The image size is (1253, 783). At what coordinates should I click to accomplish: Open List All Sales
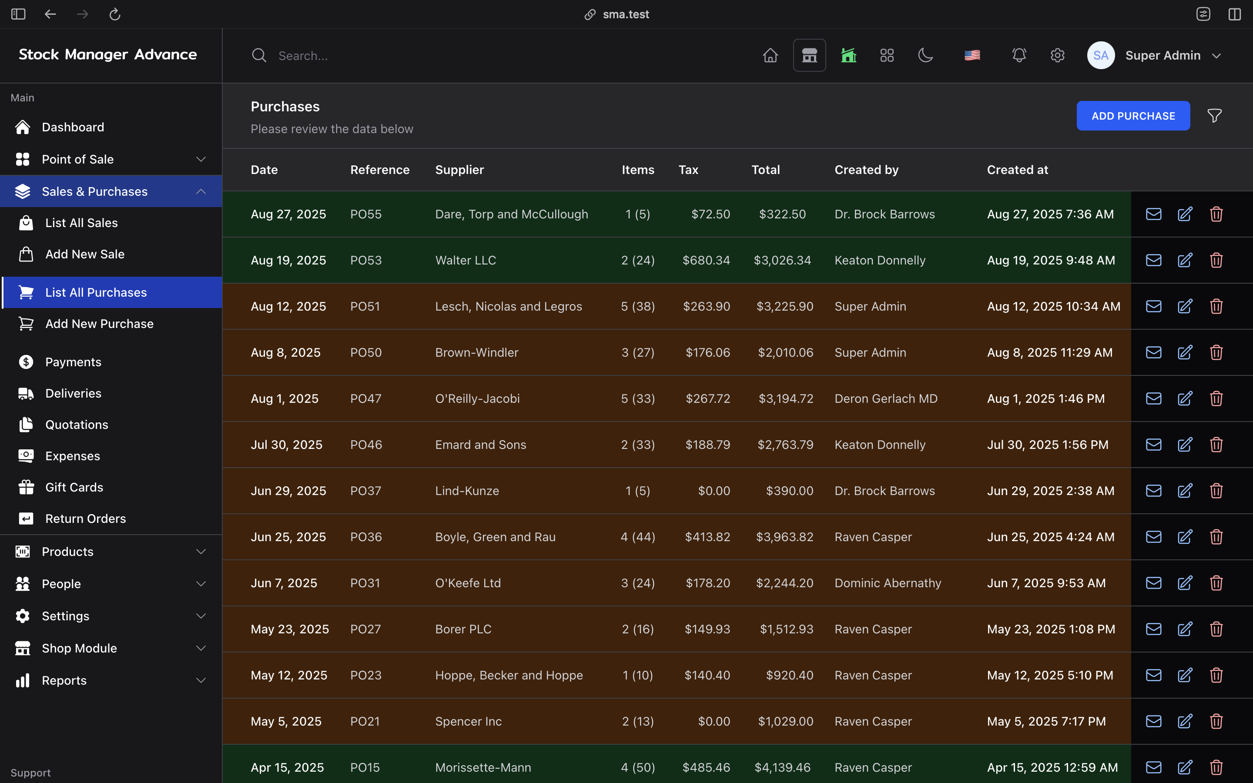[x=111, y=223]
